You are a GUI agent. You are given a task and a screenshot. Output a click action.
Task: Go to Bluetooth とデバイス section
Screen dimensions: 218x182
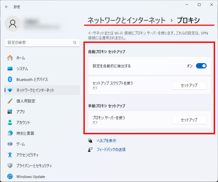point(42,79)
